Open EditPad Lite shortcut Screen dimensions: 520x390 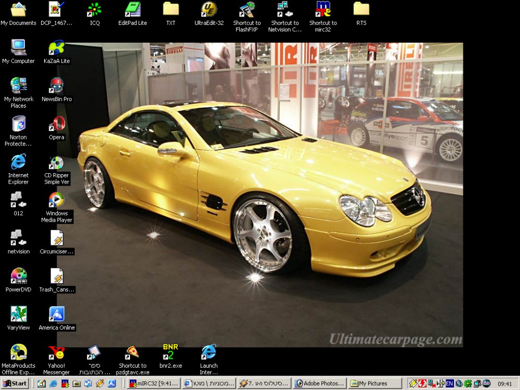click(x=133, y=14)
